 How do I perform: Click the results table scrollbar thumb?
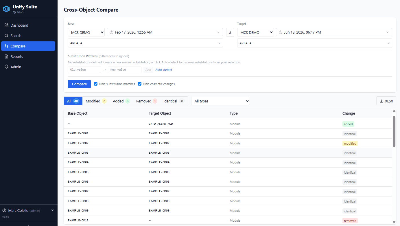coord(394,131)
